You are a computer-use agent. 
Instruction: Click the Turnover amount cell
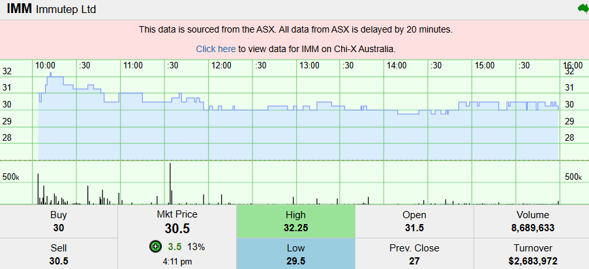point(533,255)
